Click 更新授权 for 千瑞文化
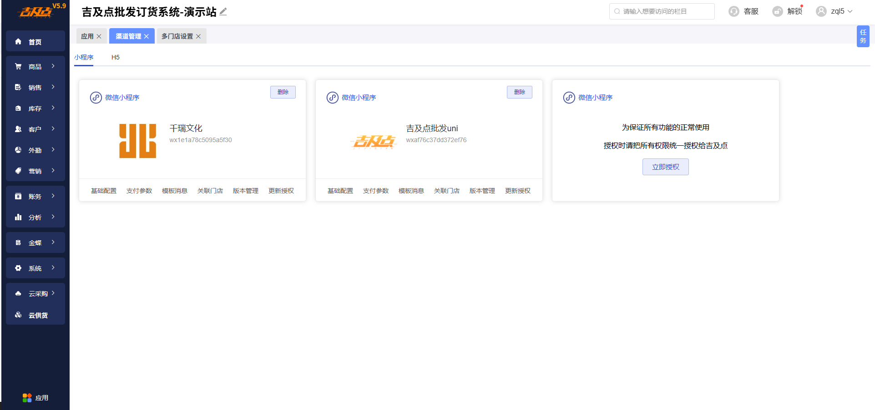This screenshot has width=875, height=410. (x=281, y=191)
